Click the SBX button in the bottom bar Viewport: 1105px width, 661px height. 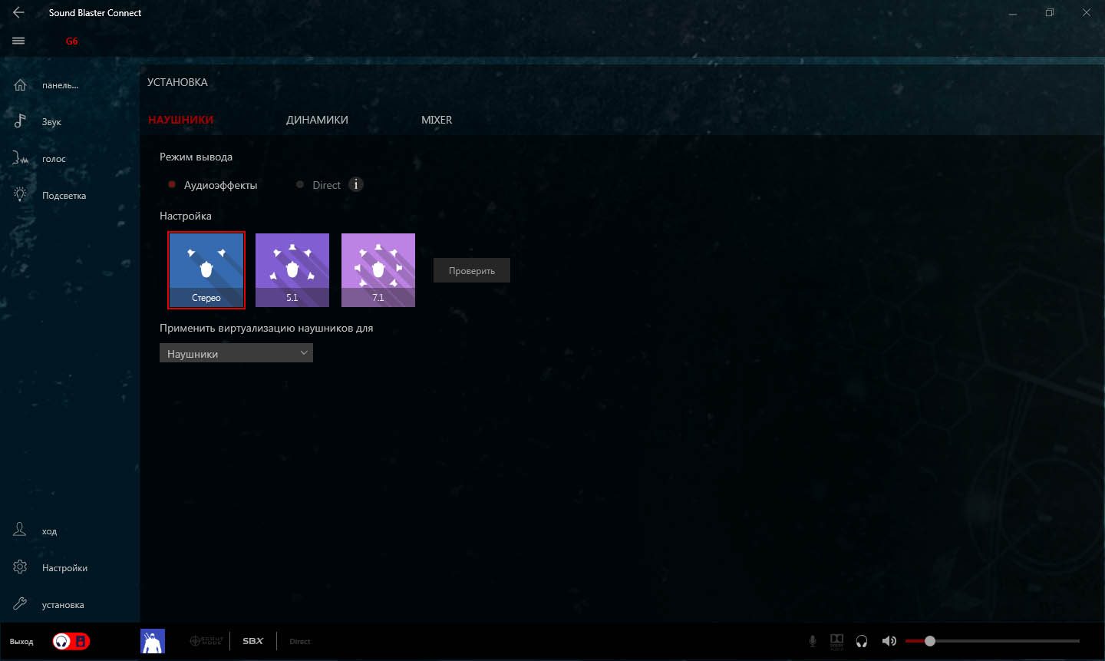tap(252, 641)
